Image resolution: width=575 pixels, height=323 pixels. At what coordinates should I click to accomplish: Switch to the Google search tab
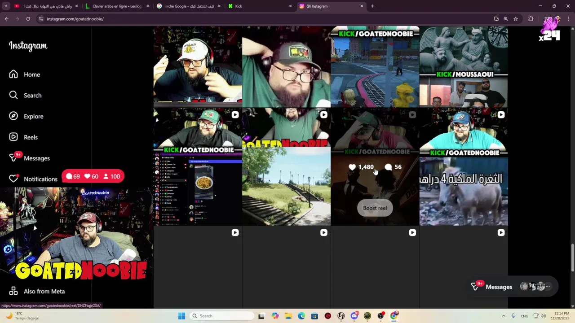[189, 6]
